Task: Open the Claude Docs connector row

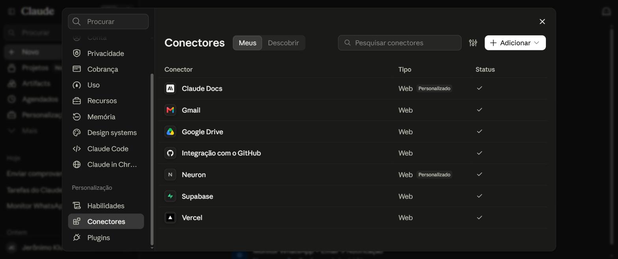Action: coord(353,89)
